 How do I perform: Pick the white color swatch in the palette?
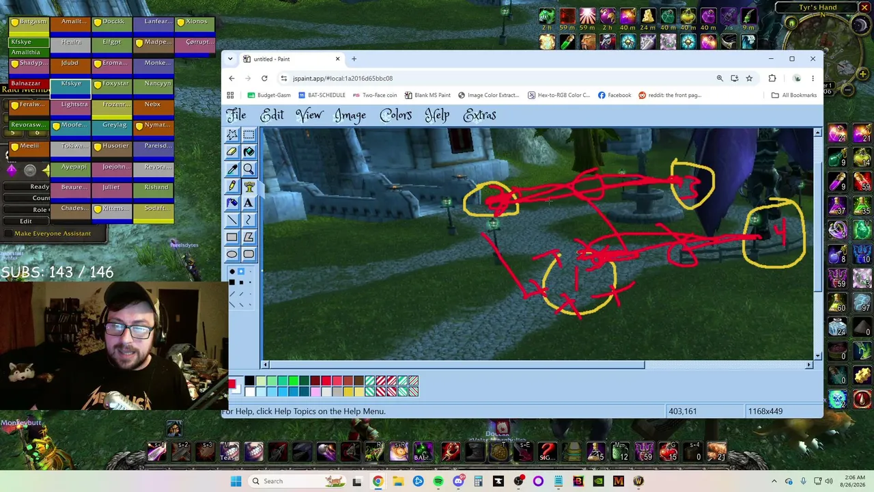(x=249, y=392)
